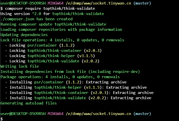Click the bottom (master) branch label
The image size is (179, 121).
pyautogui.click(x=142, y=114)
